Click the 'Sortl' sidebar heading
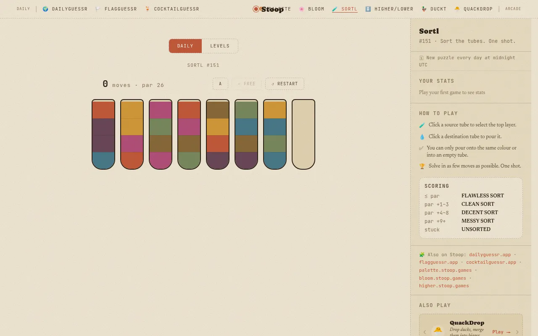The image size is (538, 336). pos(429,31)
